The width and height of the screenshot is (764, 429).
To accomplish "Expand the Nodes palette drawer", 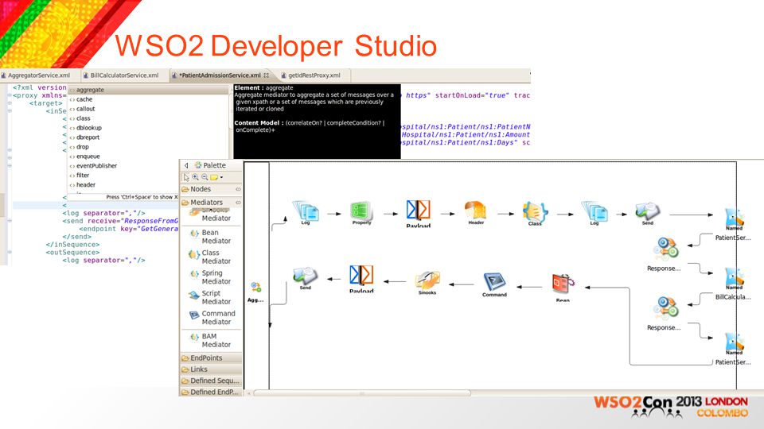I will click(210, 189).
